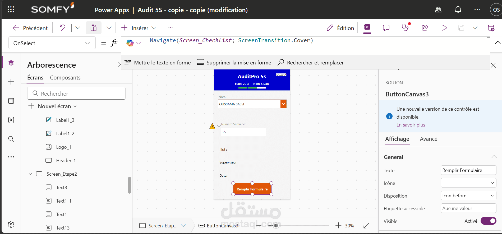Close the properties panel
Screen dimensions: 502x234
493,65
